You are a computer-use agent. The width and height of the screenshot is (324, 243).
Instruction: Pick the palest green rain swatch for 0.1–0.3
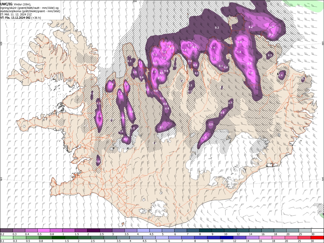[7, 237]
